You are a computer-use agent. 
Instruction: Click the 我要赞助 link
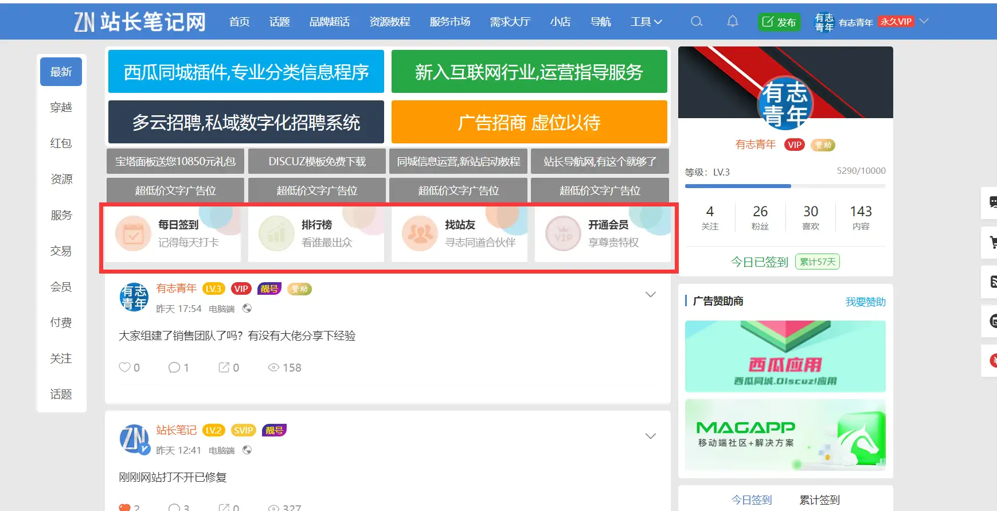click(865, 302)
